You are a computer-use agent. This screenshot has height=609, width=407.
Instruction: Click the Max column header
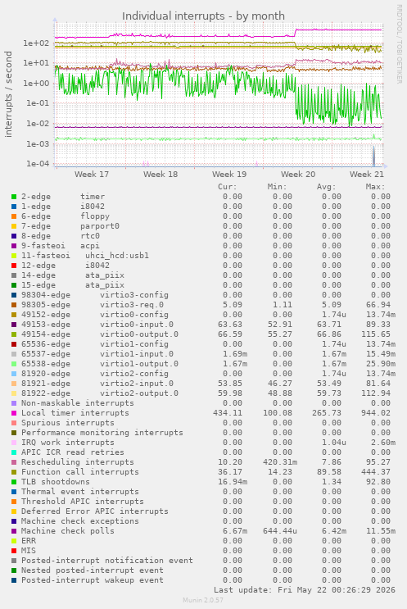(376, 187)
